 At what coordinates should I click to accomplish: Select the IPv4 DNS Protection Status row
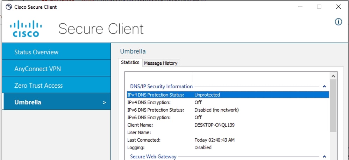(x=228, y=95)
